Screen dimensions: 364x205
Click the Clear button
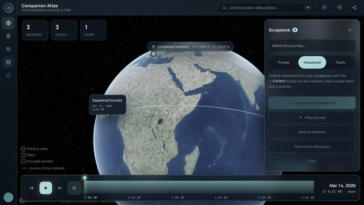312,161
